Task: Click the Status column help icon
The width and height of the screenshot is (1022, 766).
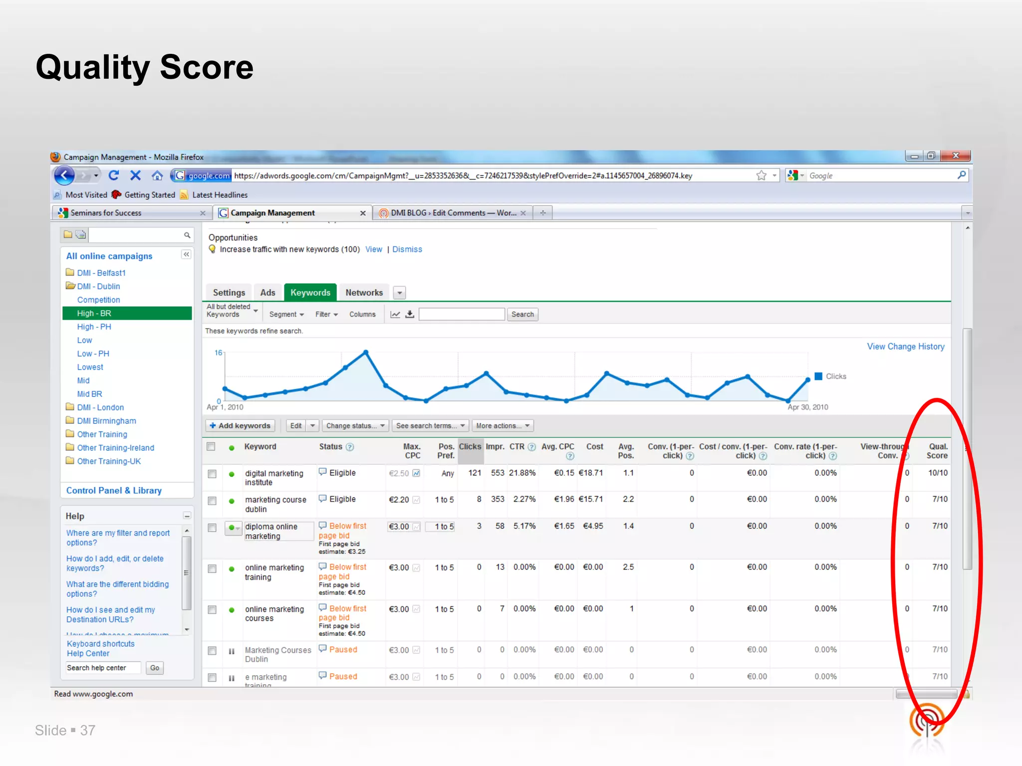Action: point(350,447)
